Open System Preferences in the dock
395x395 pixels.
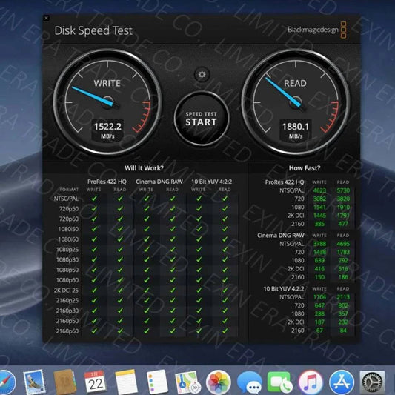pos(372,382)
